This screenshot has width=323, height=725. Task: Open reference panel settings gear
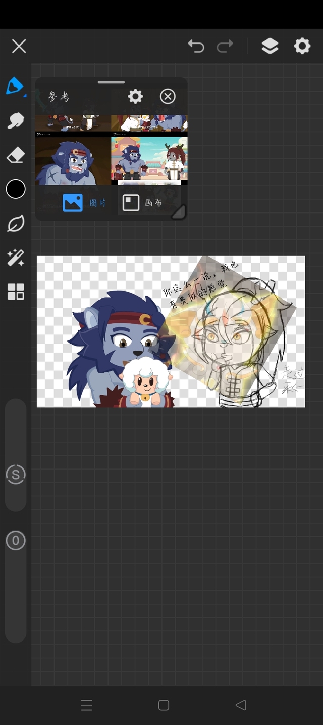[135, 96]
